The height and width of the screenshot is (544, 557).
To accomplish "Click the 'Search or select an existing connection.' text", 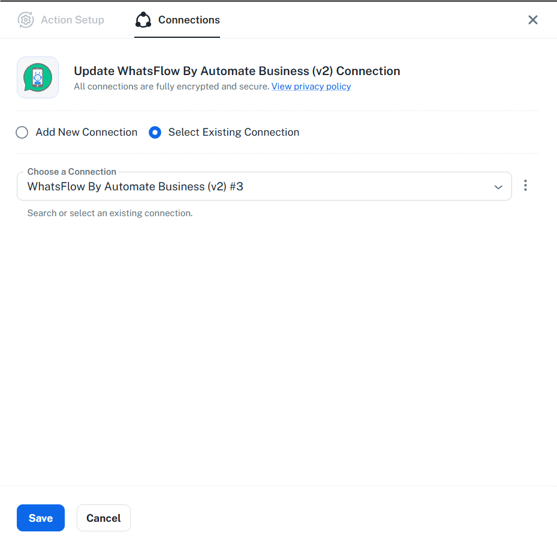I will tap(110, 213).
